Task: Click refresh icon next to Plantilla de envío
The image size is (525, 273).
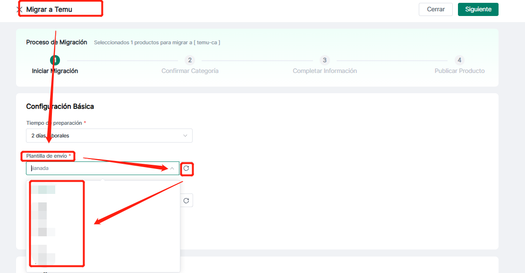Action: 186,169
